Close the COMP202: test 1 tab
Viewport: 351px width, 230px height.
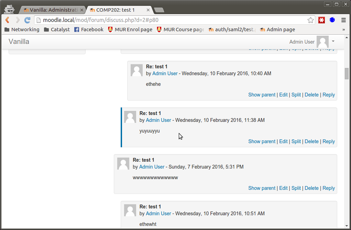point(148,10)
